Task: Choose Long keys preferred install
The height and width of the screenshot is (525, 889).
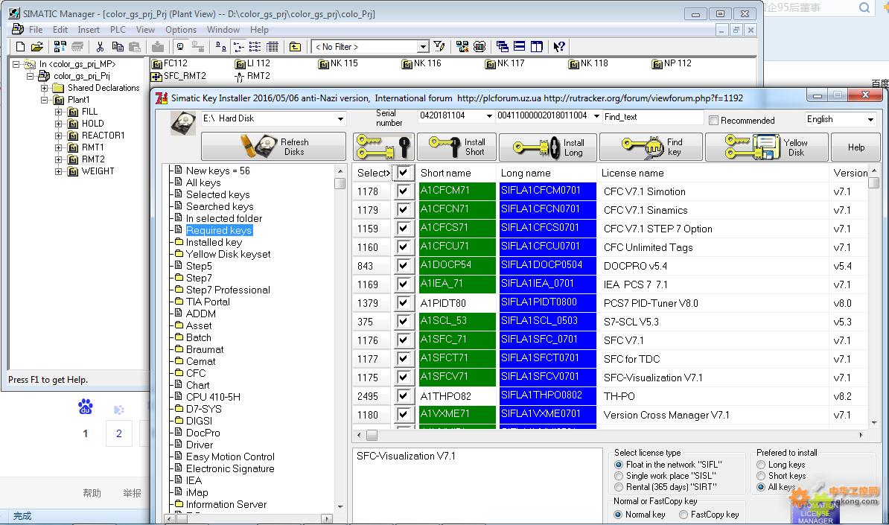Action: pos(762,465)
